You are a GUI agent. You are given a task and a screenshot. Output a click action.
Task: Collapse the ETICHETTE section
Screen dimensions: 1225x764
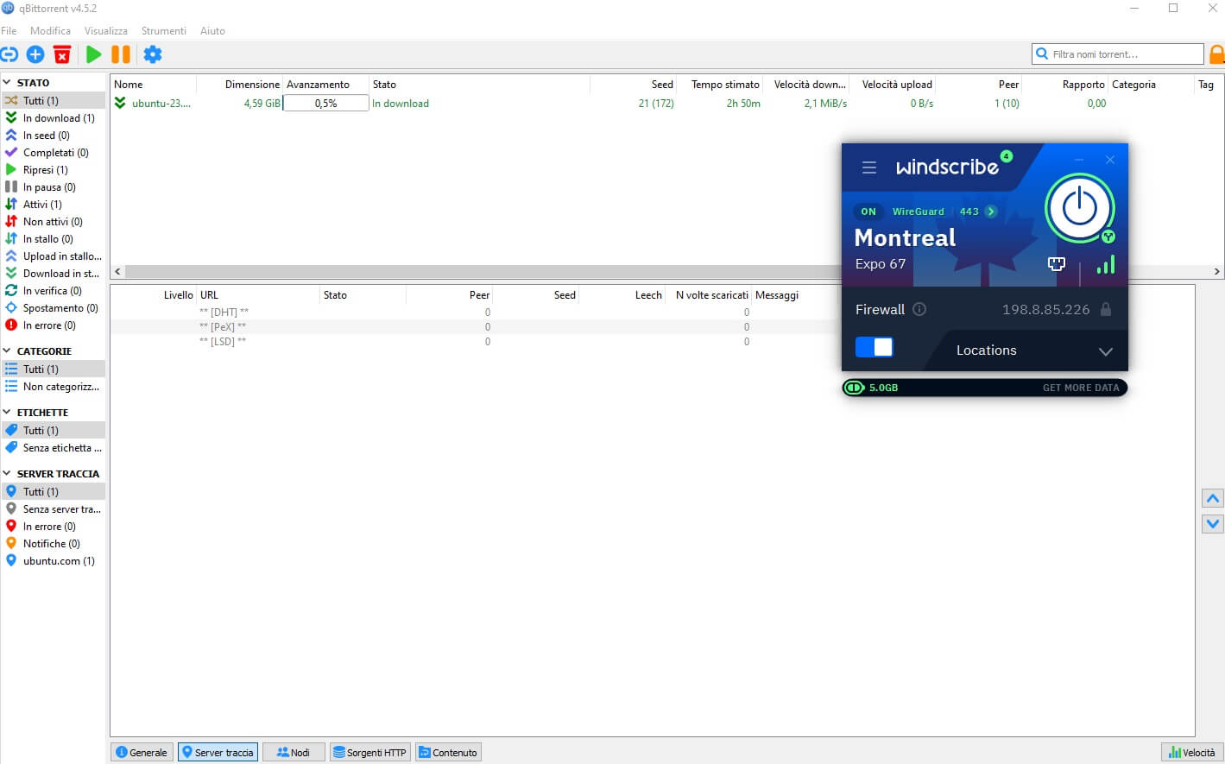[x=7, y=413]
